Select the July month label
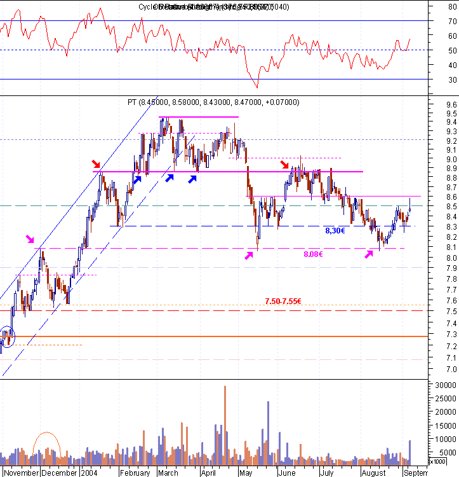 [x=327, y=473]
